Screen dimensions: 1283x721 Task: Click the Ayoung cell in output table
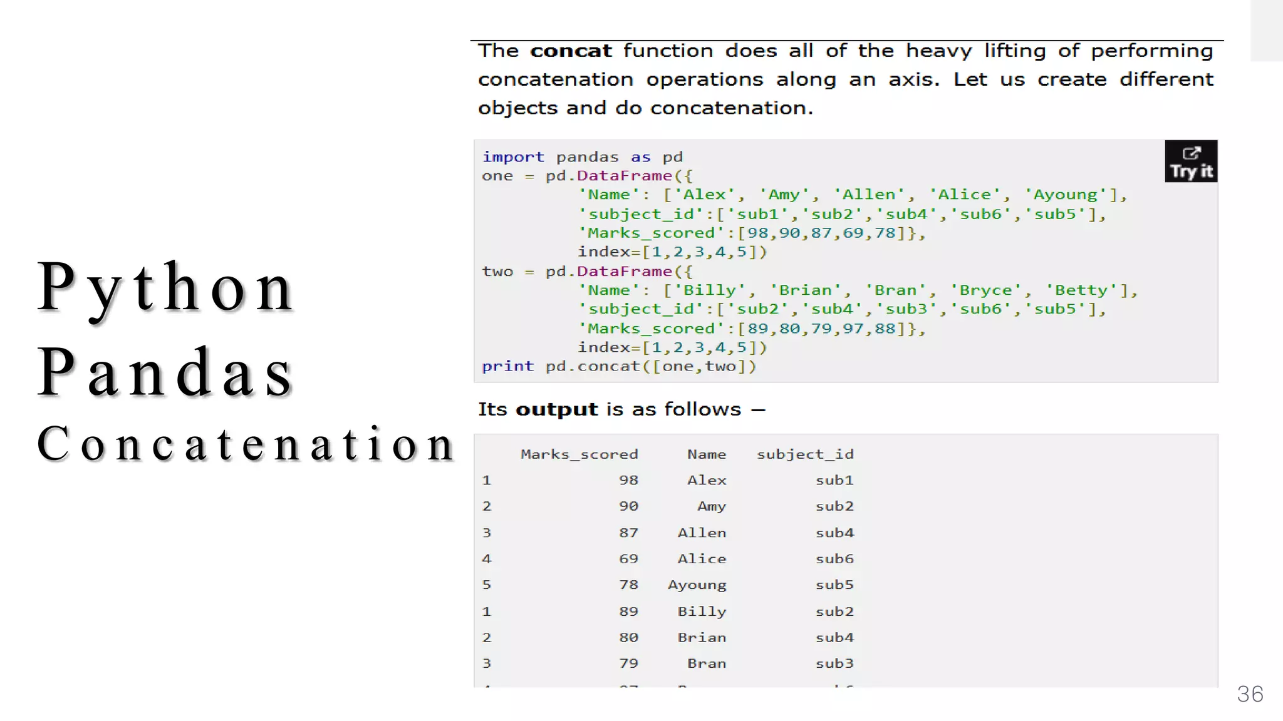[x=697, y=585]
